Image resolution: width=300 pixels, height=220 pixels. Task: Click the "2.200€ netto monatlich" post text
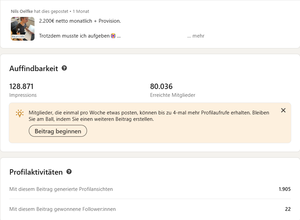click(80, 21)
